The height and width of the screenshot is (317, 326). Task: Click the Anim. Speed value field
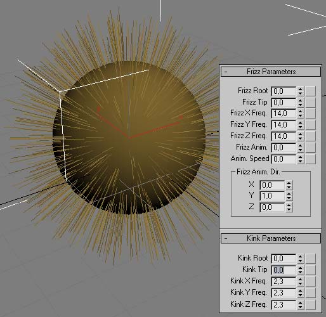click(284, 159)
